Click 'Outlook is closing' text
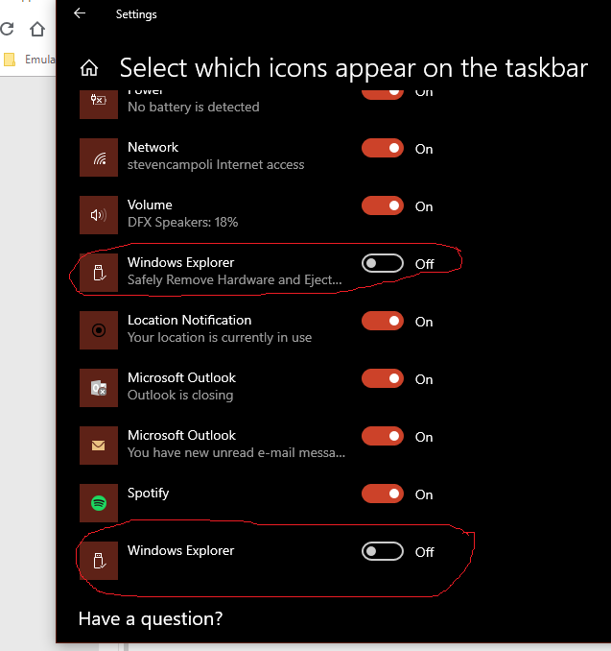611x651 pixels. pos(180,396)
